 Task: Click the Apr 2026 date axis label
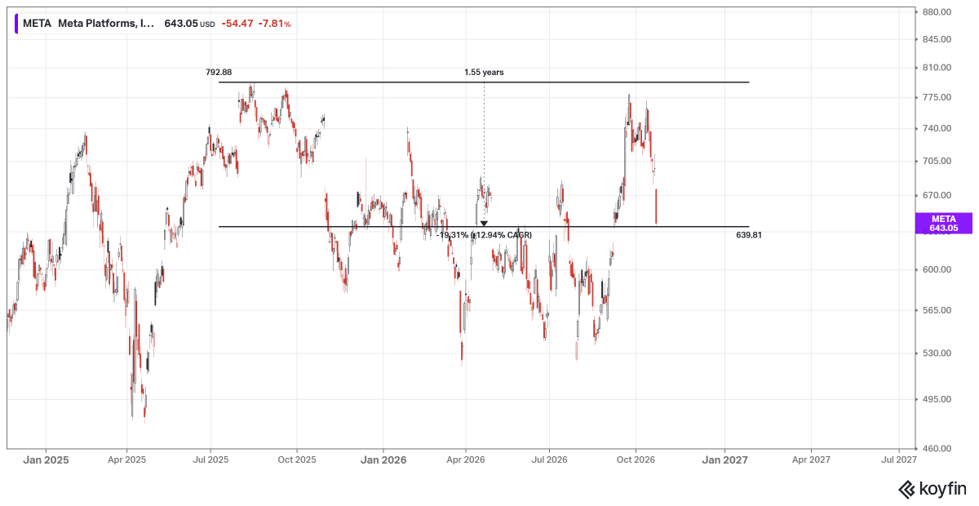466,459
